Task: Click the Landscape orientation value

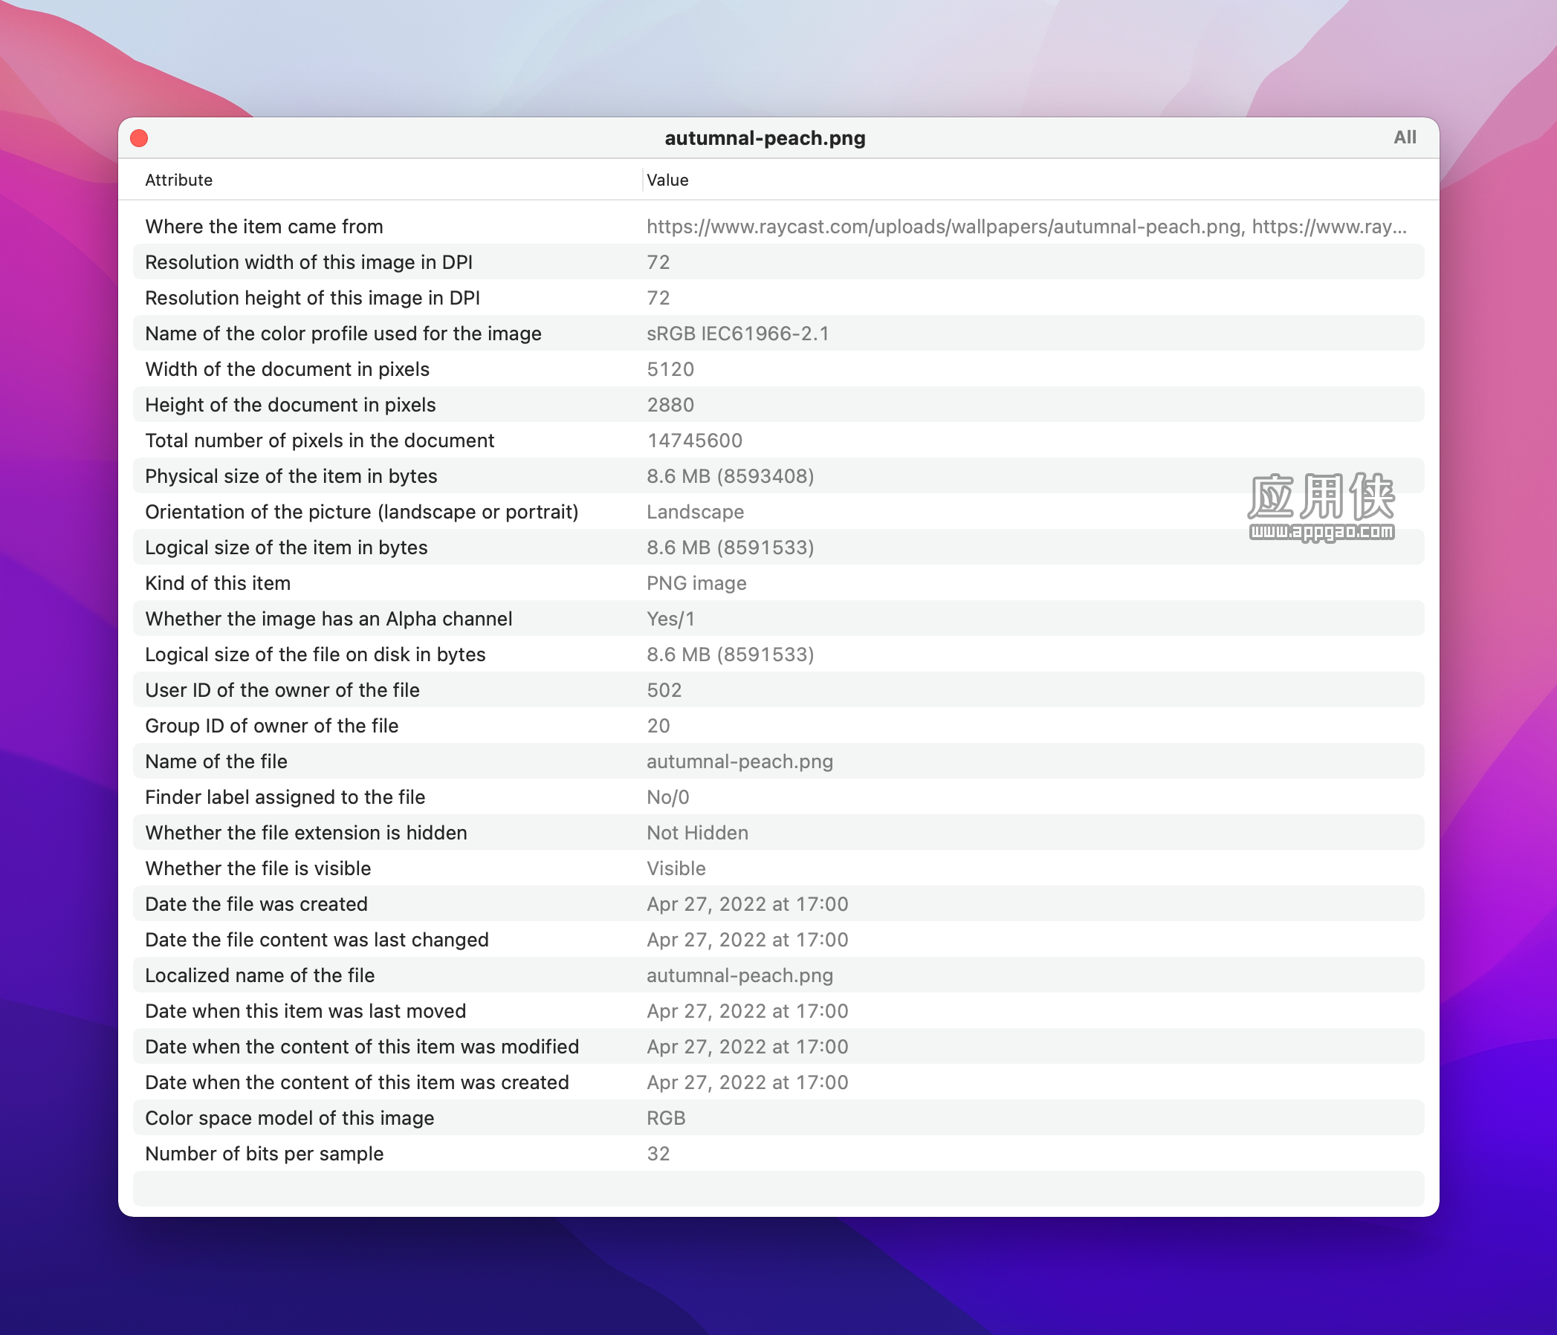Action: (x=695, y=512)
